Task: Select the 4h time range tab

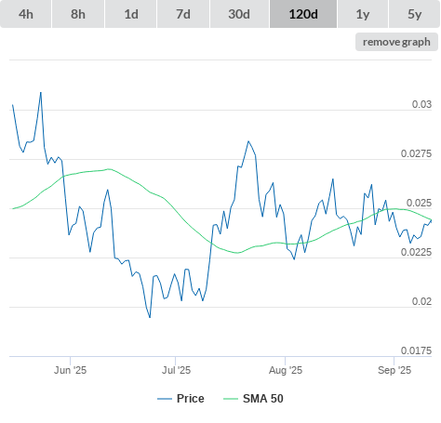Action: tap(26, 14)
